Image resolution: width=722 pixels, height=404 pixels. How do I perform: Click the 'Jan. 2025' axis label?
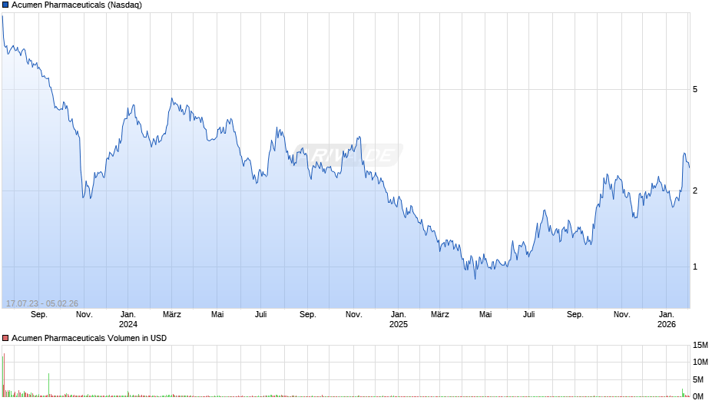pyautogui.click(x=399, y=320)
